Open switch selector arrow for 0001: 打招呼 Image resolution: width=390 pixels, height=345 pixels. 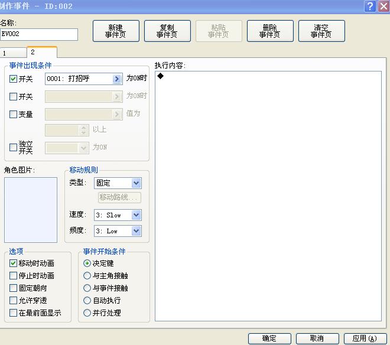point(116,79)
